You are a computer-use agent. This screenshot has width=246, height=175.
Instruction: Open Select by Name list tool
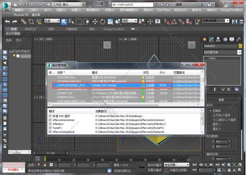71,22
